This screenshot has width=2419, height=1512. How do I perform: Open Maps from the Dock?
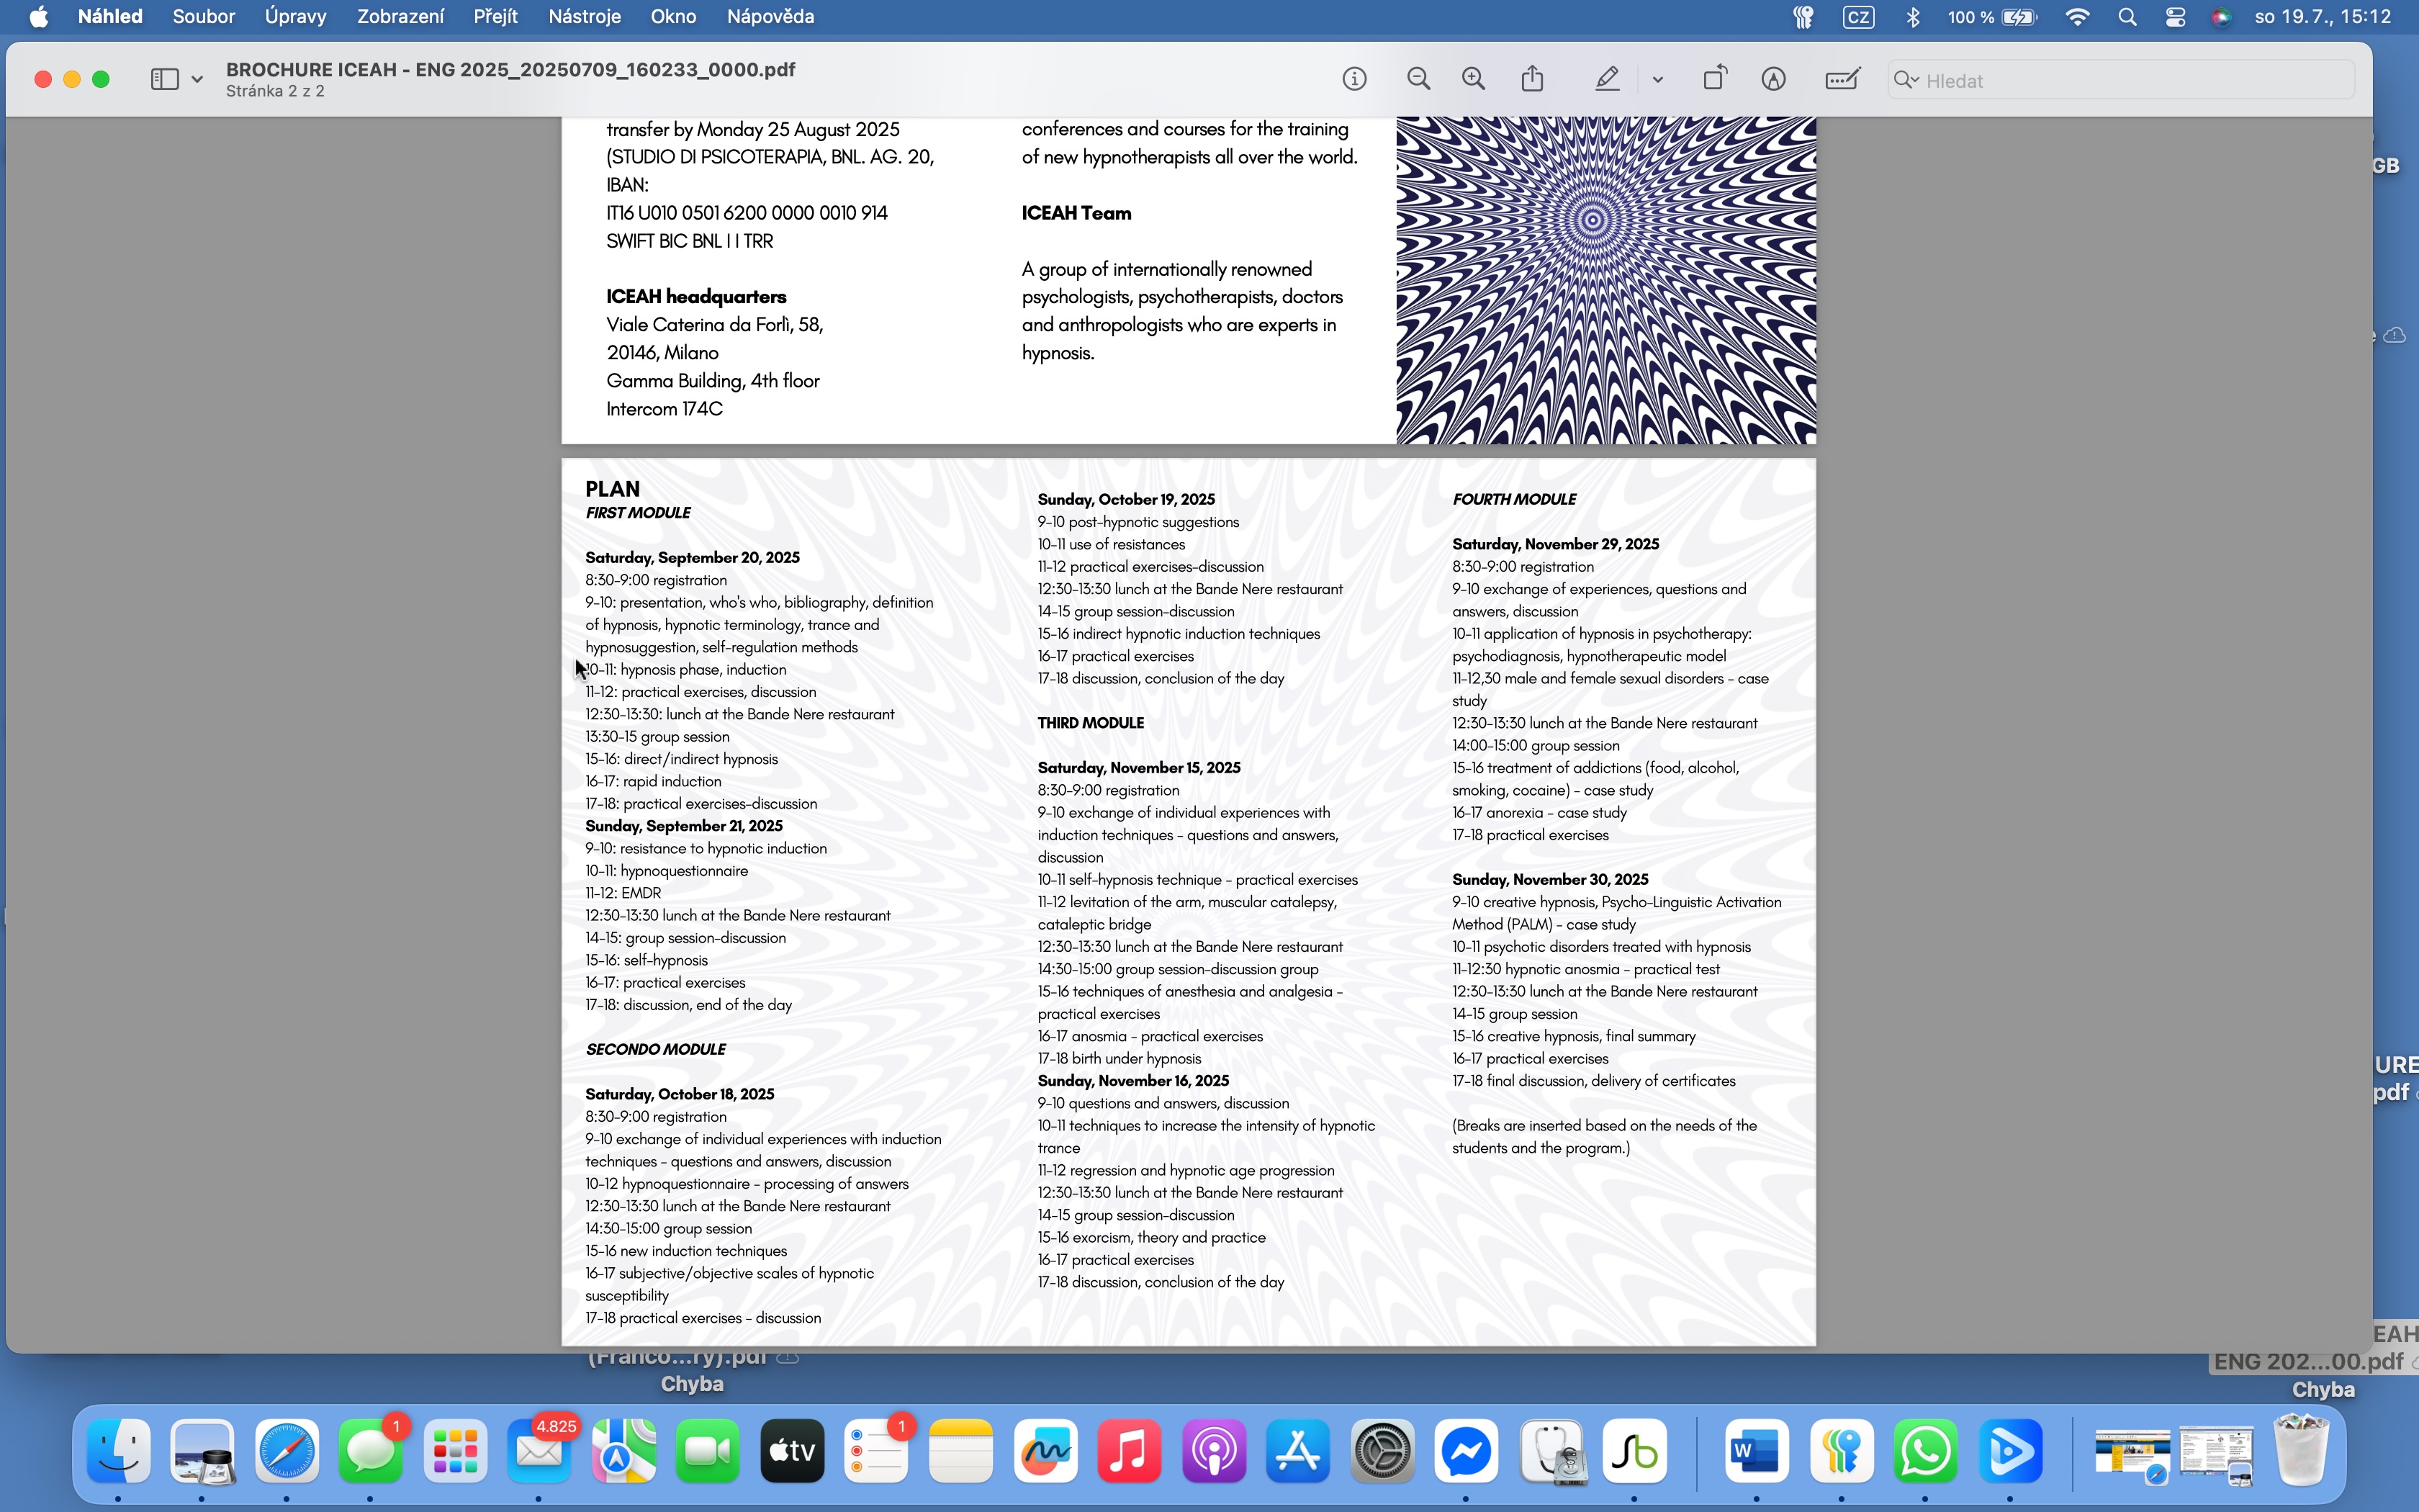tap(623, 1450)
